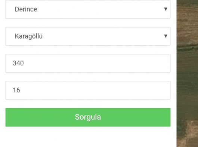Click the Karagöllü text label

(29, 36)
